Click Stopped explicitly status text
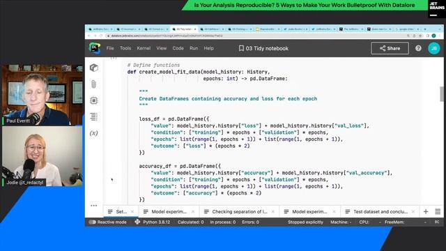This screenshot has width=446, height=251. (x=305, y=222)
